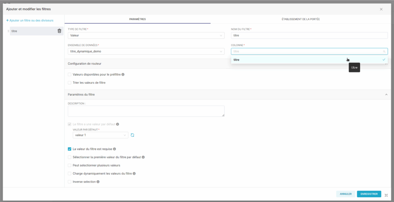Viewport: 394px width, 202px height.
Task: Collapse the Paramètres du filtre section
Action: (x=386, y=94)
